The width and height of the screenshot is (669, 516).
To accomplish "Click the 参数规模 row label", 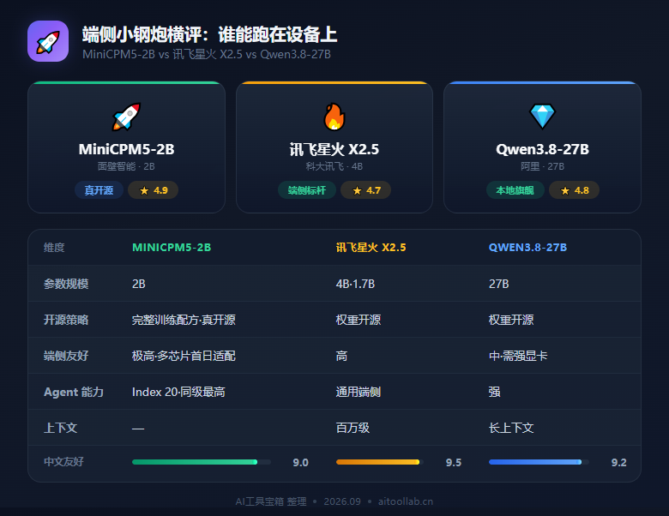I will click(66, 284).
